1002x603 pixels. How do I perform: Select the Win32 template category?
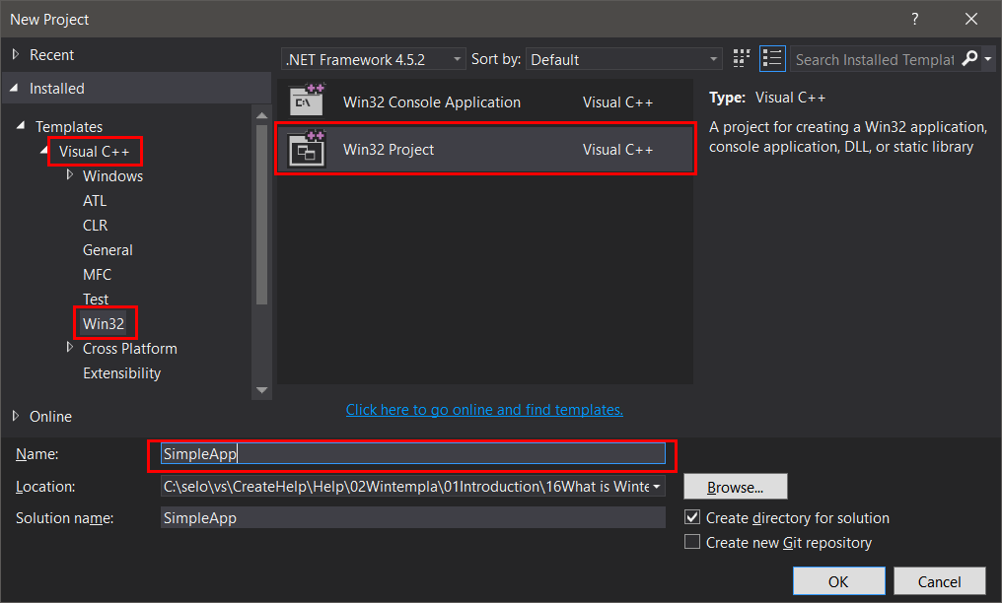coord(104,323)
